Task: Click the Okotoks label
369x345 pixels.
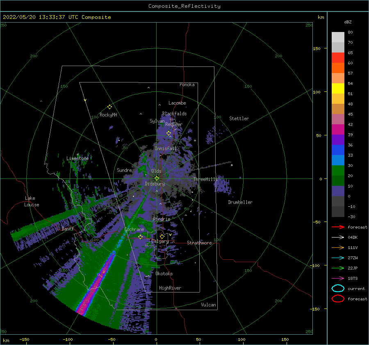Action: pyautogui.click(x=164, y=274)
